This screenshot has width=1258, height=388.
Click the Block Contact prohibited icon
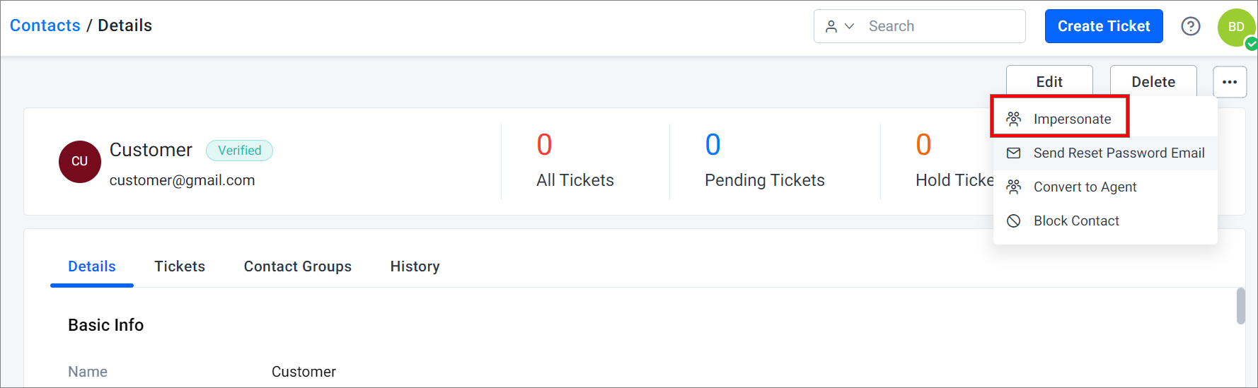tap(1014, 221)
